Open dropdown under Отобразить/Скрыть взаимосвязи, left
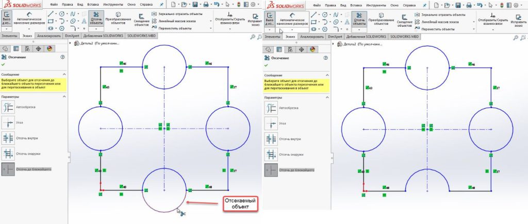528x224 pixels. point(230,29)
